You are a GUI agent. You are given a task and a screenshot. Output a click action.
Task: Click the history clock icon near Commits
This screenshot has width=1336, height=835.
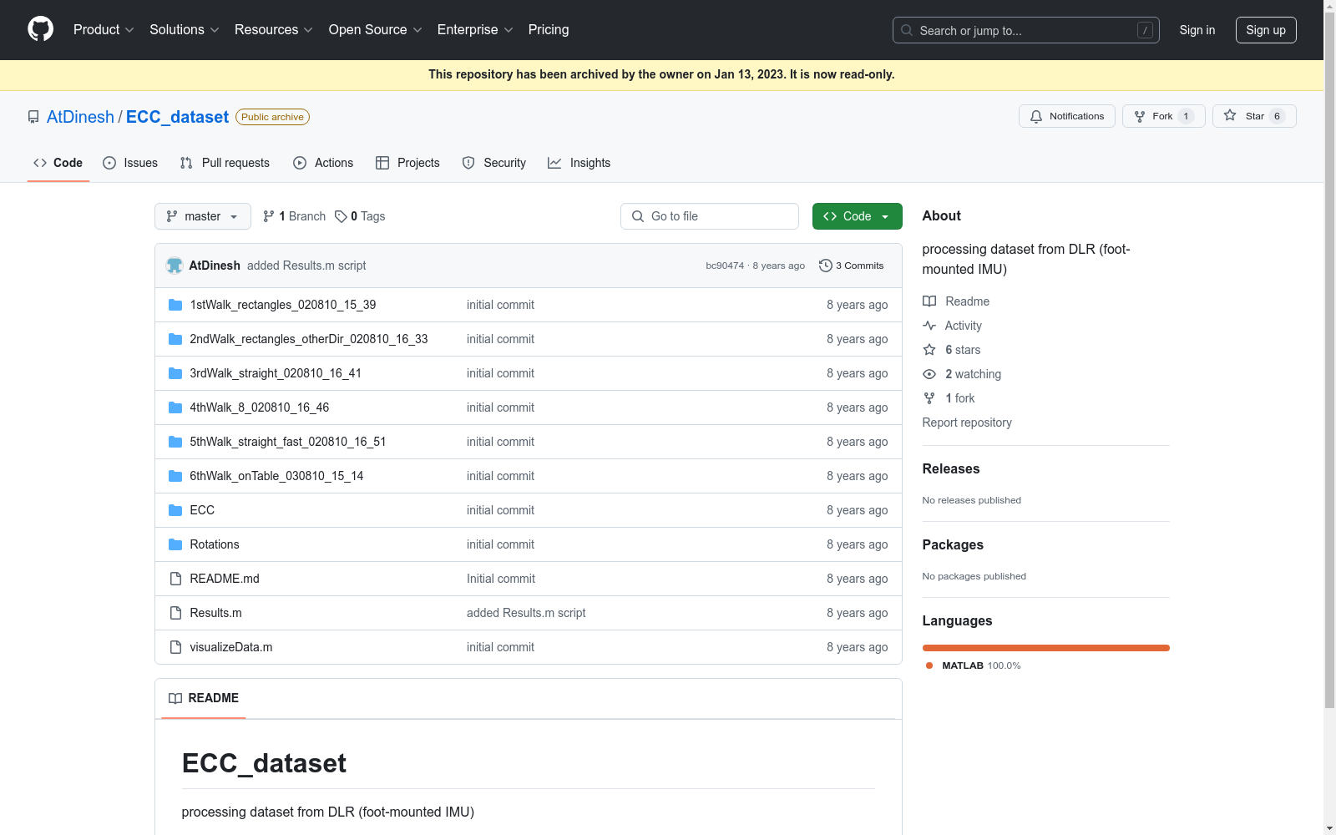[x=826, y=266]
